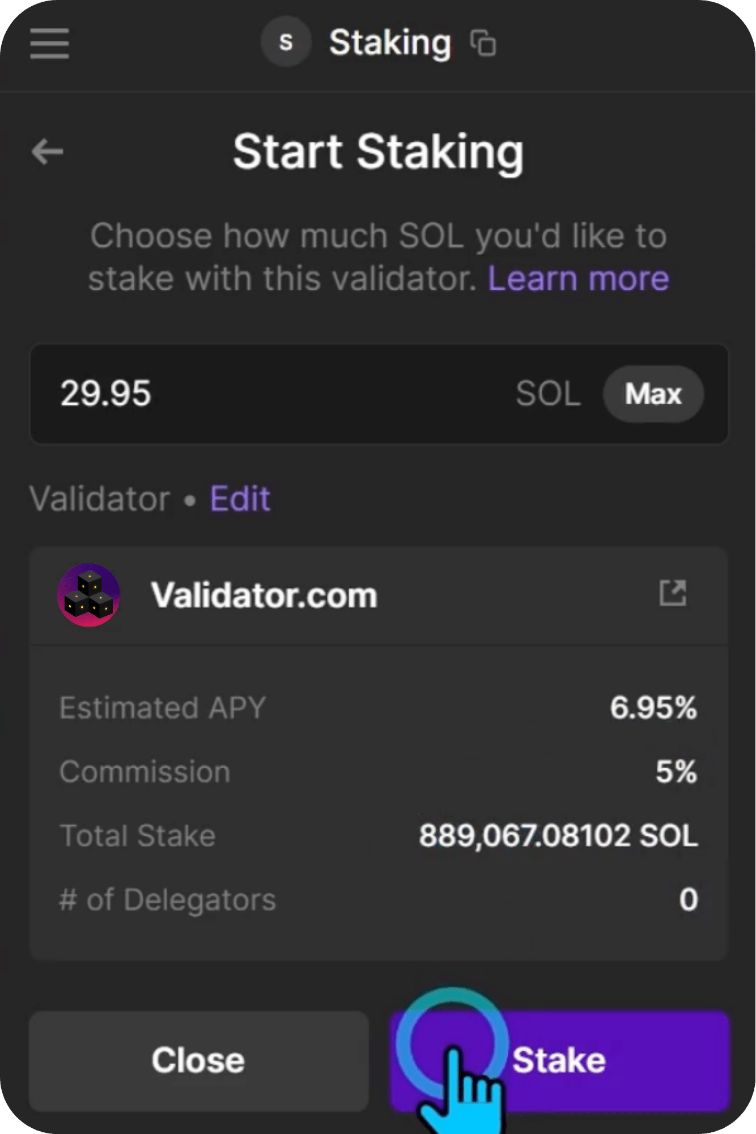Open Validator.com in external link
Viewport: 756px width, 1134px height.
point(673,594)
